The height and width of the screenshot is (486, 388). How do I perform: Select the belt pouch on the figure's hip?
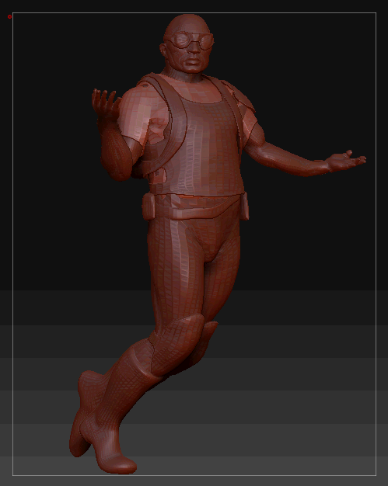pyautogui.click(x=149, y=206)
